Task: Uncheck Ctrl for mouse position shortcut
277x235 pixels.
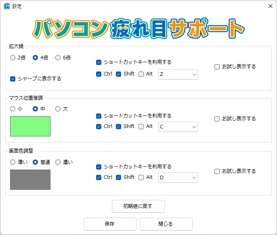Action: click(x=99, y=126)
